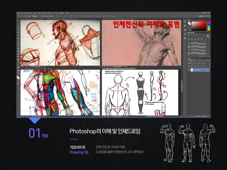This screenshot has width=227, height=170.
Task: Toggle the Show Transform Controls checkbox
Action: [x=40, y=16]
